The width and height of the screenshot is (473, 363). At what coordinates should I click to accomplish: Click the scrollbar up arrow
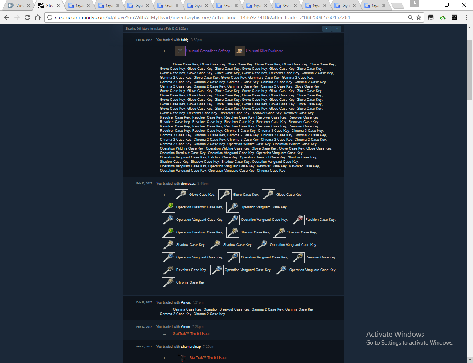pyautogui.click(x=470, y=27)
